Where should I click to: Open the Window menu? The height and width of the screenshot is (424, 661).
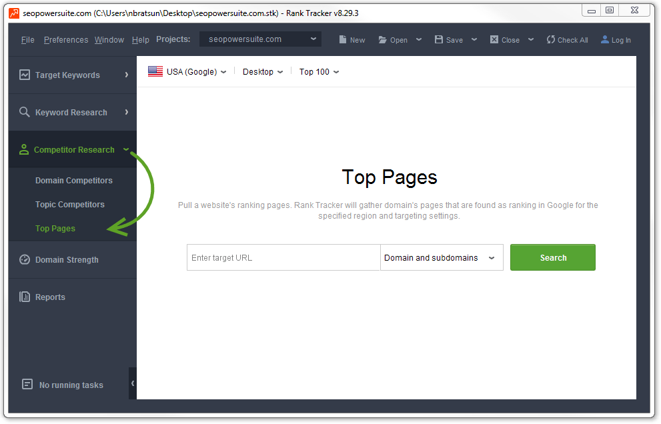tap(109, 39)
